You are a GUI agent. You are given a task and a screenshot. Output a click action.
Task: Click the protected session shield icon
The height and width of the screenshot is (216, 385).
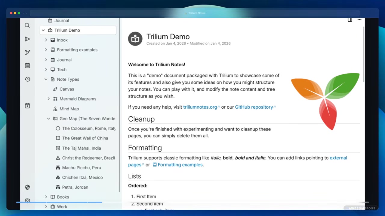(27, 187)
